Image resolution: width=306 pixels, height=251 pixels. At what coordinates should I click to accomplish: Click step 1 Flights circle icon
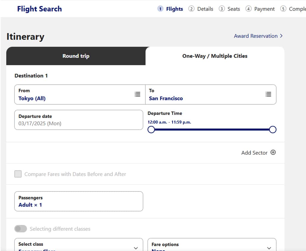click(160, 9)
